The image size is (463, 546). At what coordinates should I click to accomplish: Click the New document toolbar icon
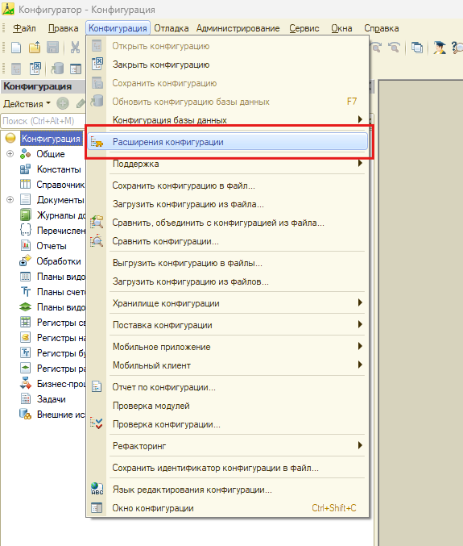pos(16,48)
